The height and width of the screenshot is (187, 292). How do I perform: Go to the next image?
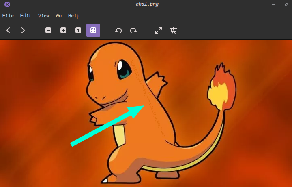coord(23,30)
